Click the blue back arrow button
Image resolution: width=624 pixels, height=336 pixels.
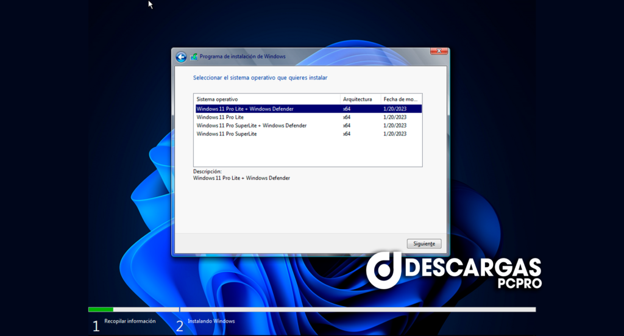coord(181,57)
